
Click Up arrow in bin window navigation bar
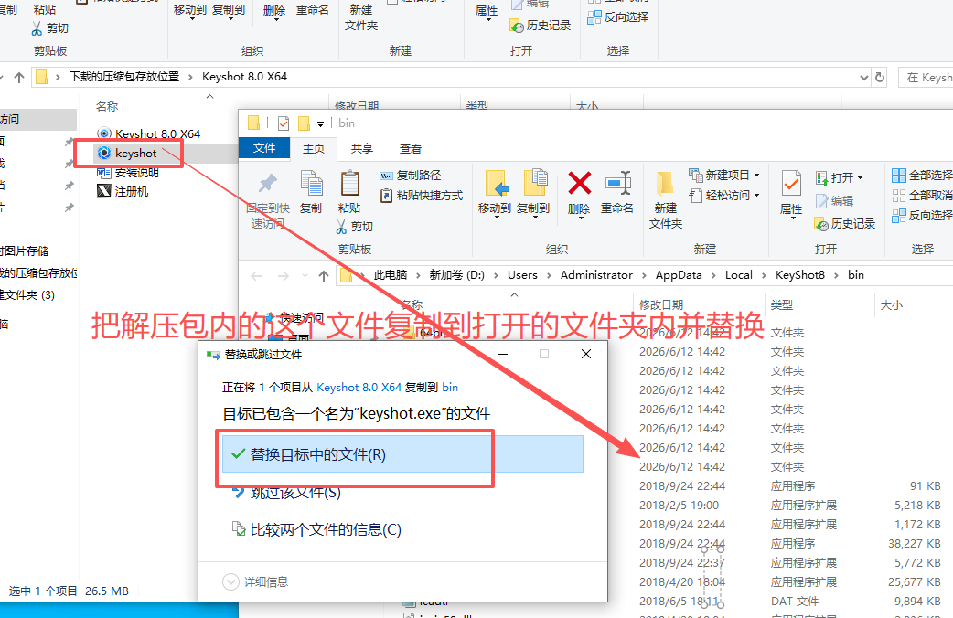point(324,276)
